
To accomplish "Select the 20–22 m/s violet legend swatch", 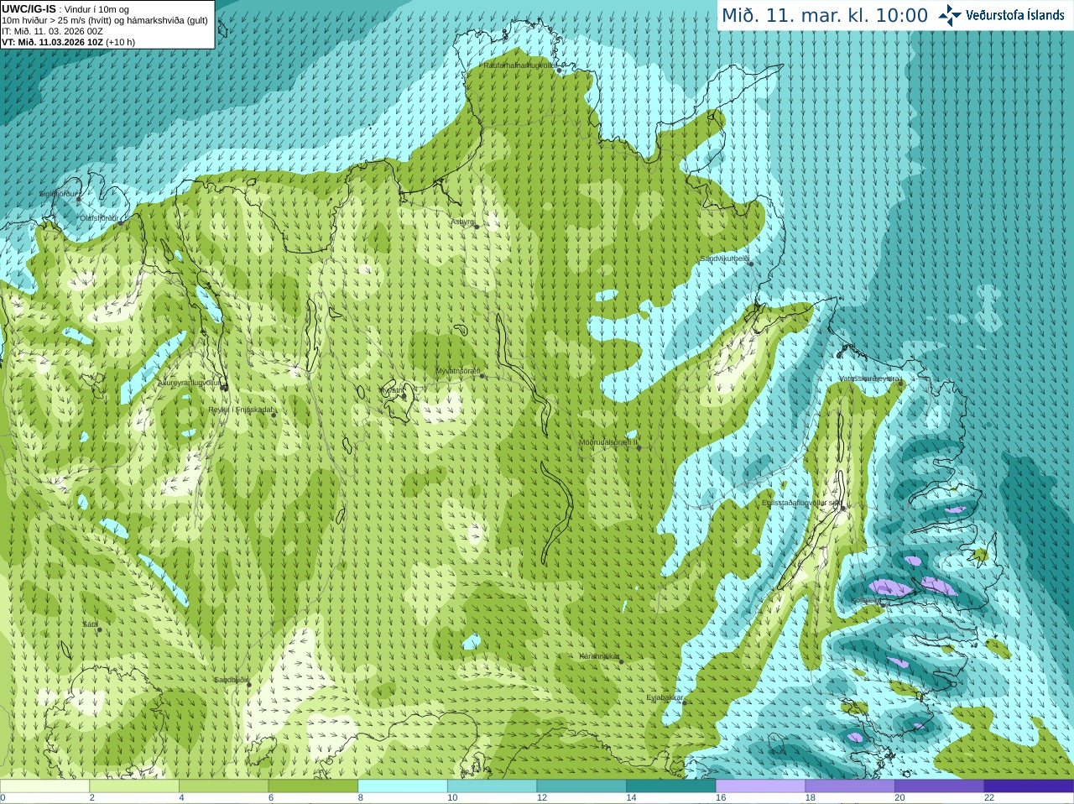I will point(940,786).
